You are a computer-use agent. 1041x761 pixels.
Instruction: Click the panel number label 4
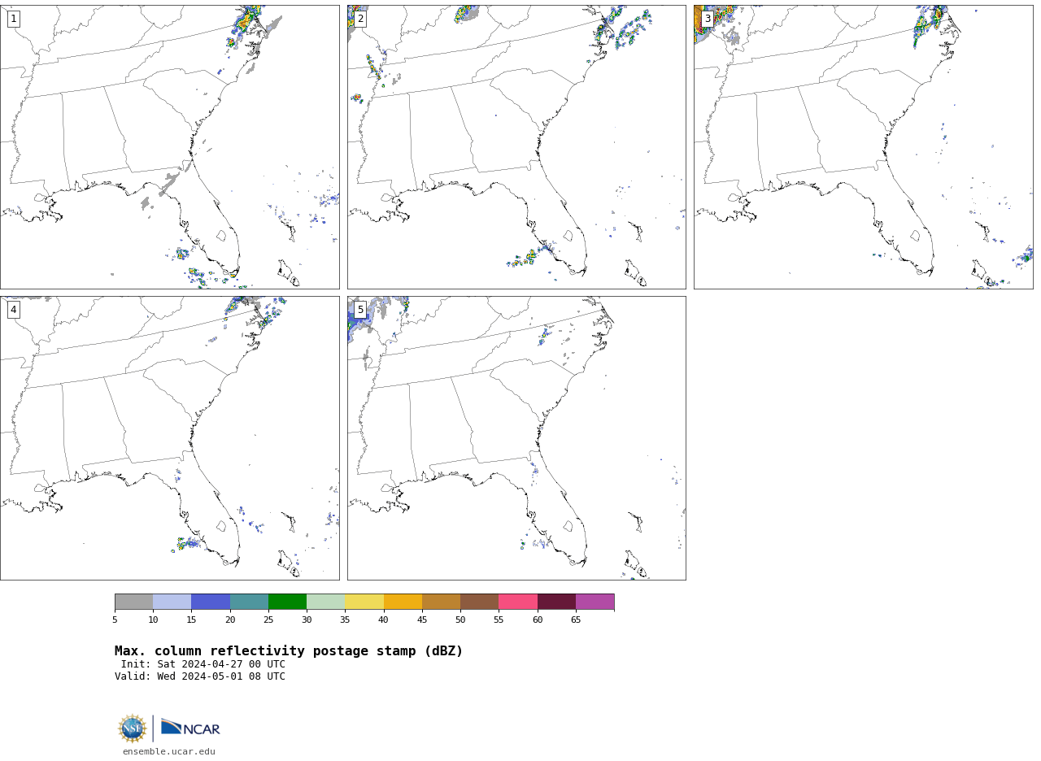[x=13, y=310]
